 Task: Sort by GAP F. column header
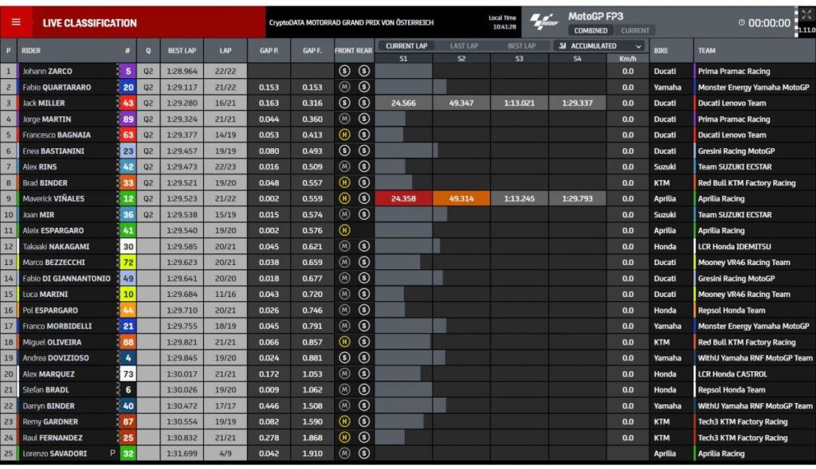coord(312,50)
